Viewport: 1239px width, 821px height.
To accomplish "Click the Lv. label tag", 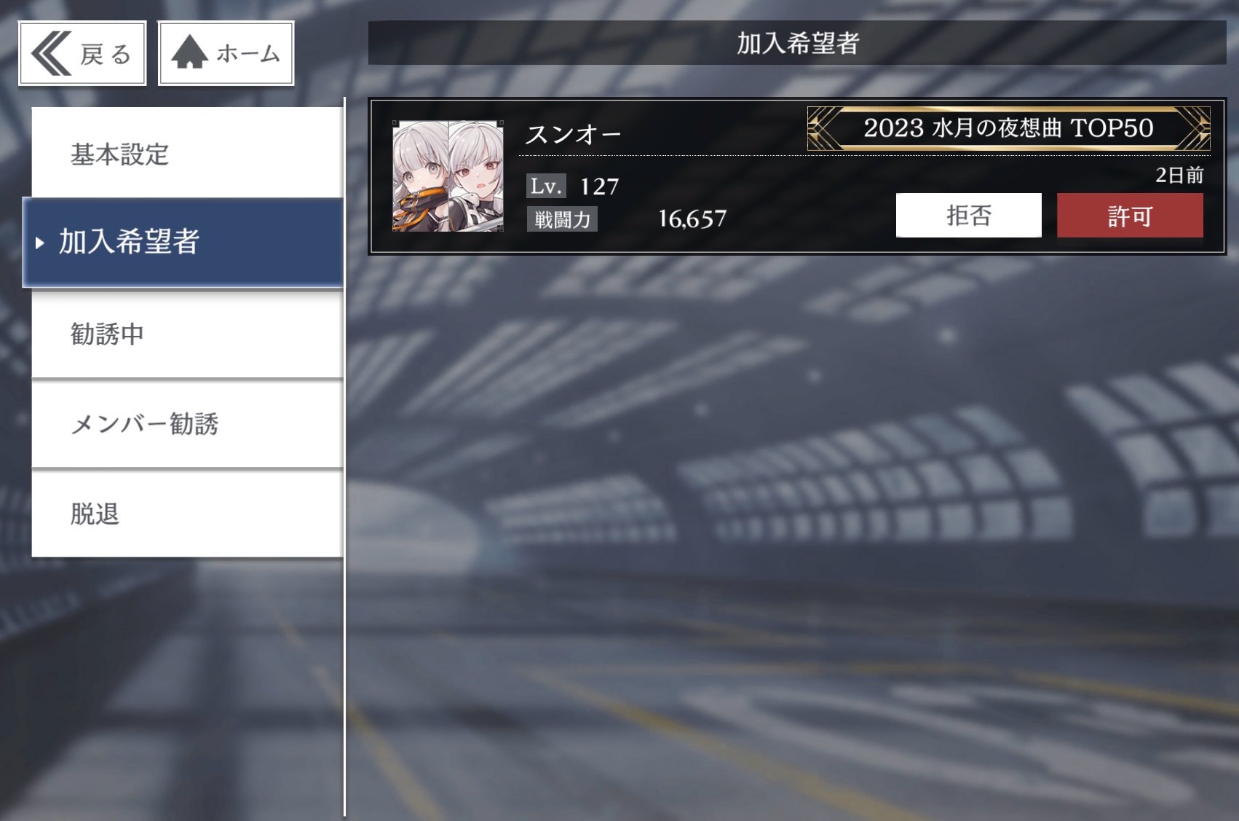I will point(546,186).
